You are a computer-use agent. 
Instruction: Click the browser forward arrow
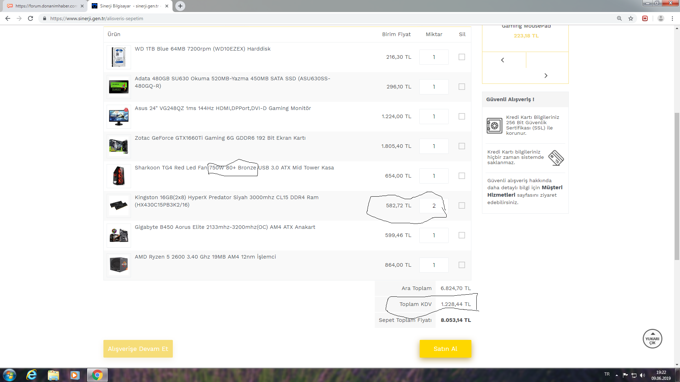tap(19, 18)
